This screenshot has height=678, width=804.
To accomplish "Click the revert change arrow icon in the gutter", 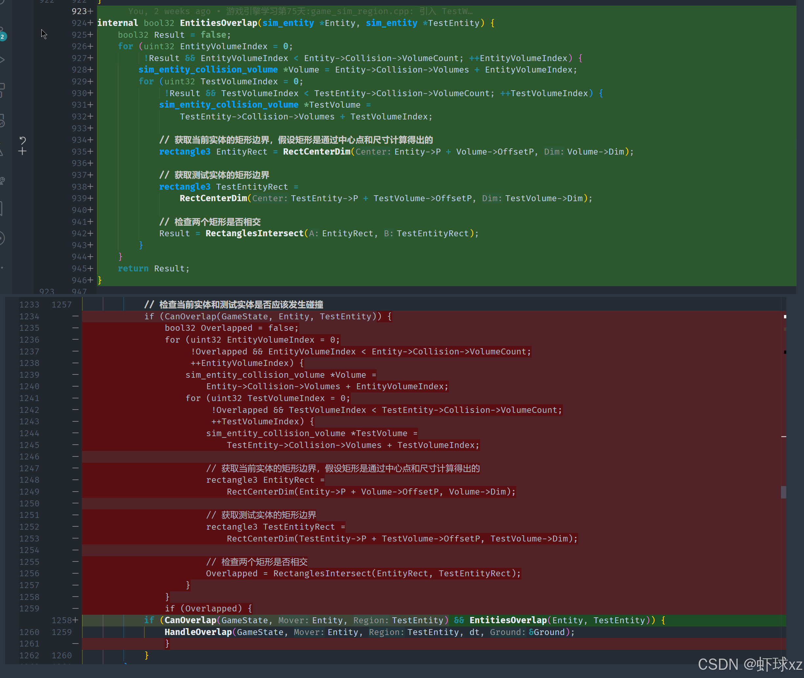I will [x=23, y=140].
